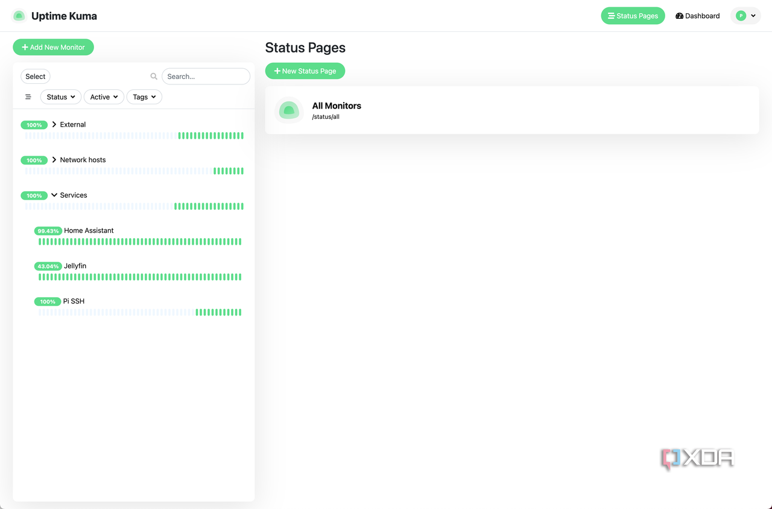The image size is (772, 509).
Task: Click the External heartbeat bar
Action: pos(134,136)
